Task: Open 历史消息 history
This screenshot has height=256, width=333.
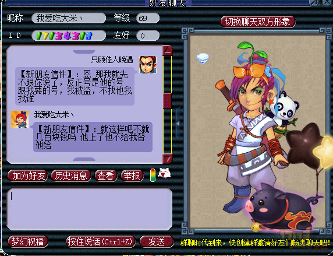Action: (71, 176)
